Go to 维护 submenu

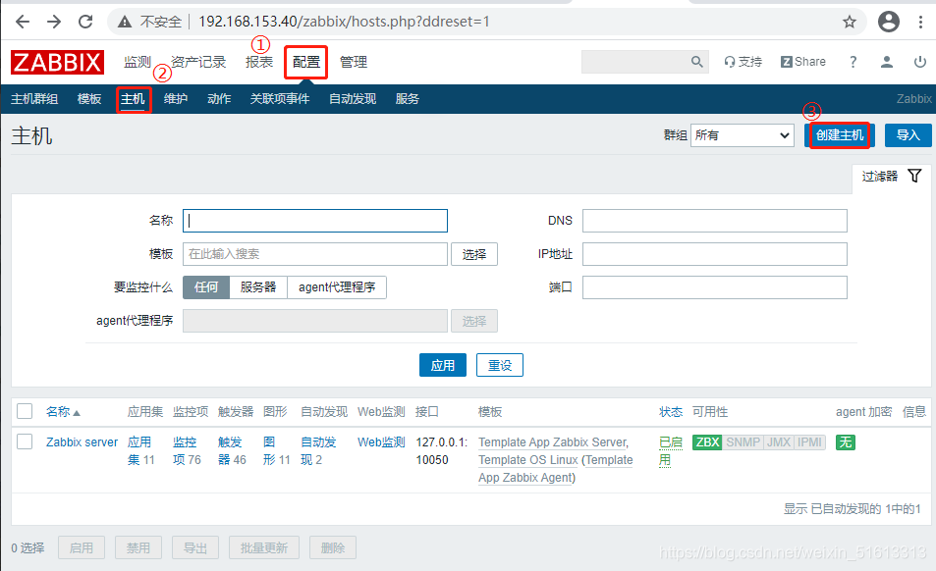click(176, 99)
